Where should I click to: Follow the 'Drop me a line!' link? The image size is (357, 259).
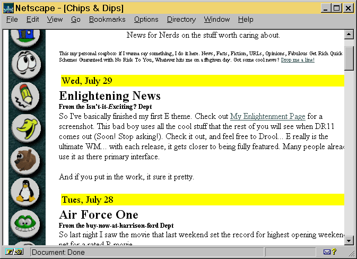[x=298, y=60]
